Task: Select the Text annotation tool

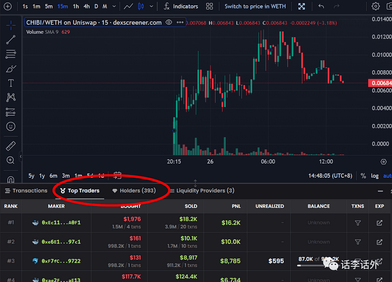Action: (11, 83)
